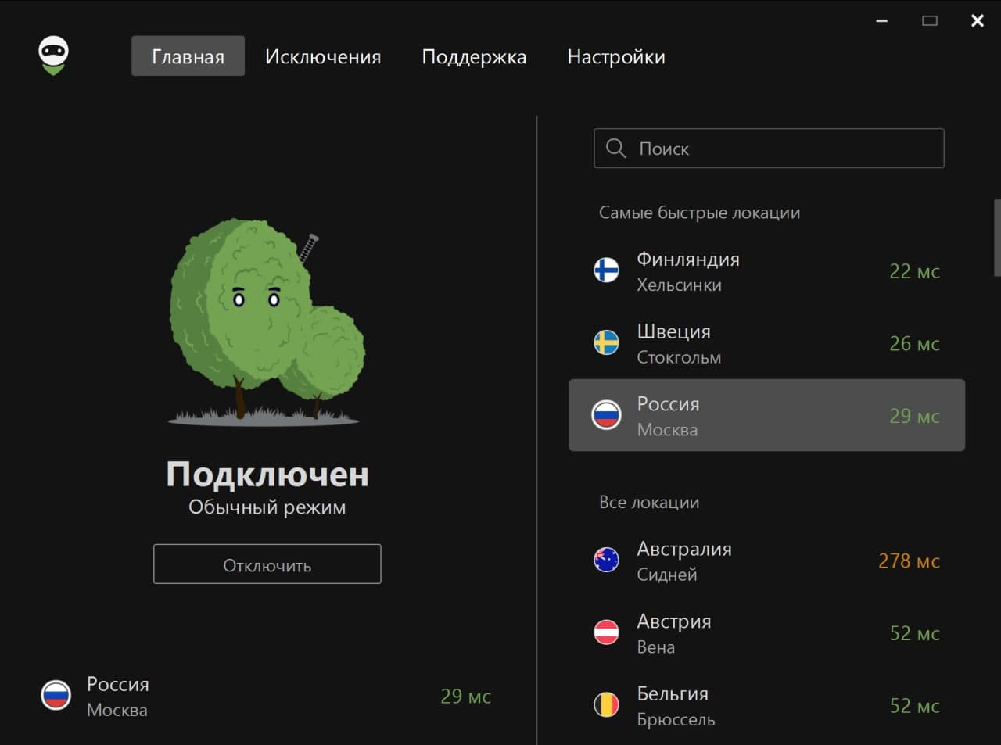1001x745 pixels.
Task: Click the green bush mascot illustration
Action: (267, 322)
